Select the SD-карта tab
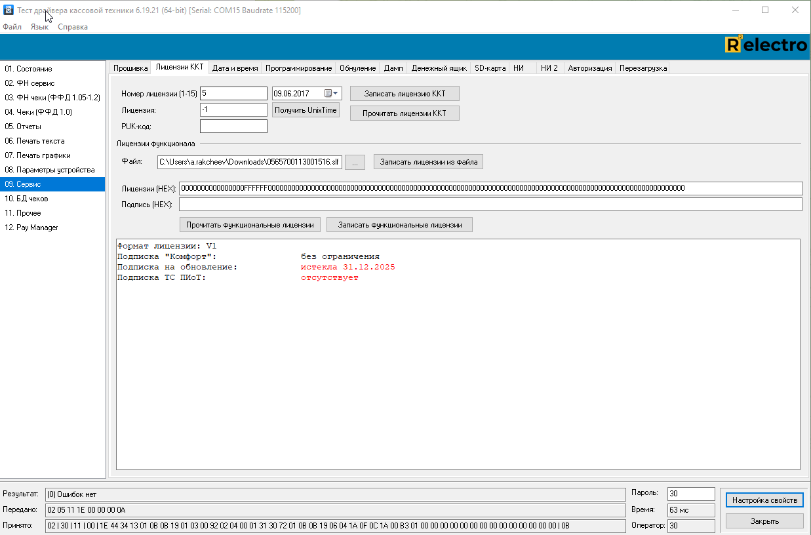811x535 pixels. 490,68
